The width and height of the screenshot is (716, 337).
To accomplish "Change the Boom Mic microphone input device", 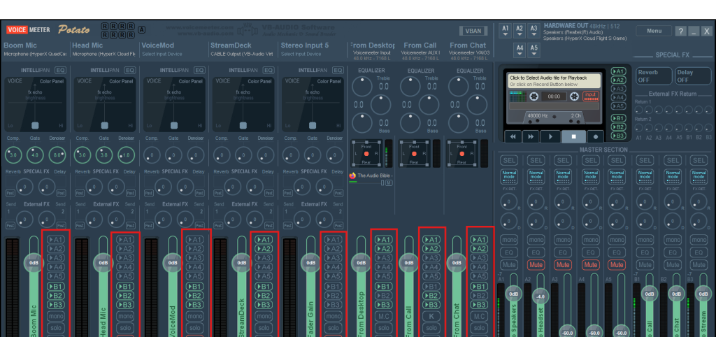I will tap(35, 54).
